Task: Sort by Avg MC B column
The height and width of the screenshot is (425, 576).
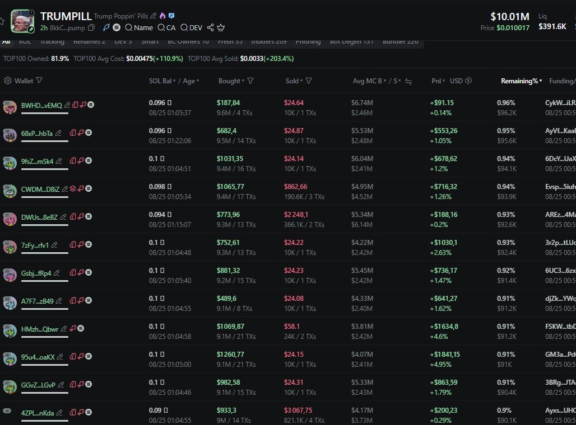Action: pyautogui.click(x=370, y=81)
